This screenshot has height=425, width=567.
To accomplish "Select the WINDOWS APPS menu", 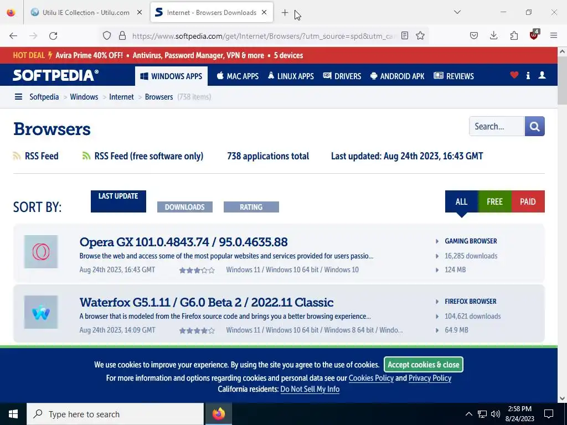I will click(x=172, y=76).
